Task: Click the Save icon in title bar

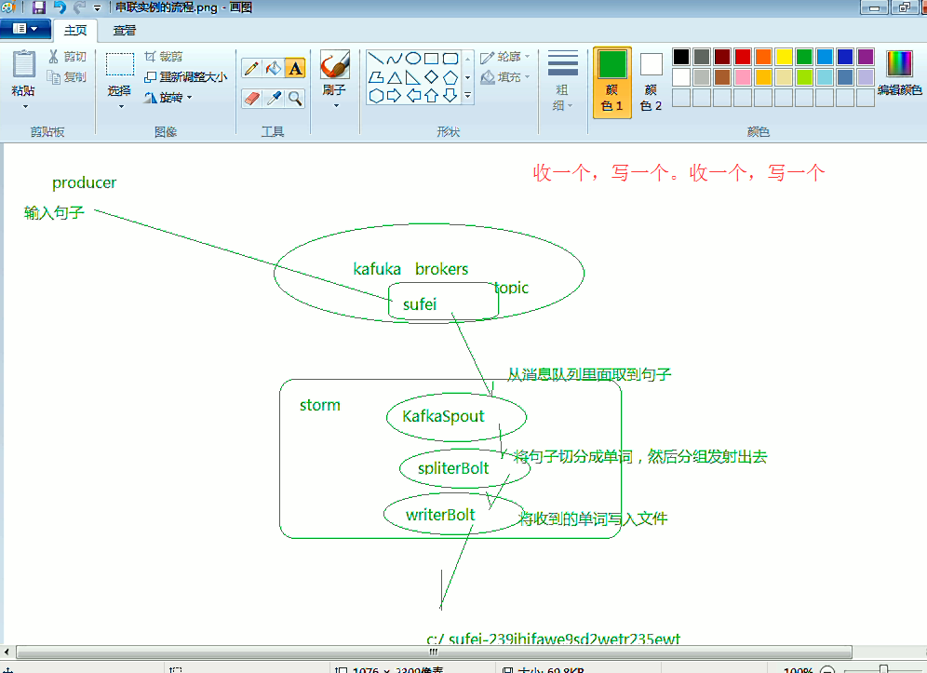Action: click(38, 7)
